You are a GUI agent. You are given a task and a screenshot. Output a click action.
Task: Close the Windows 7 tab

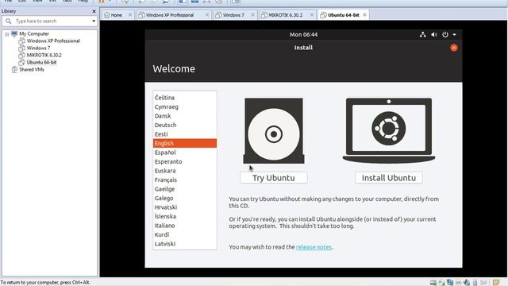(252, 15)
